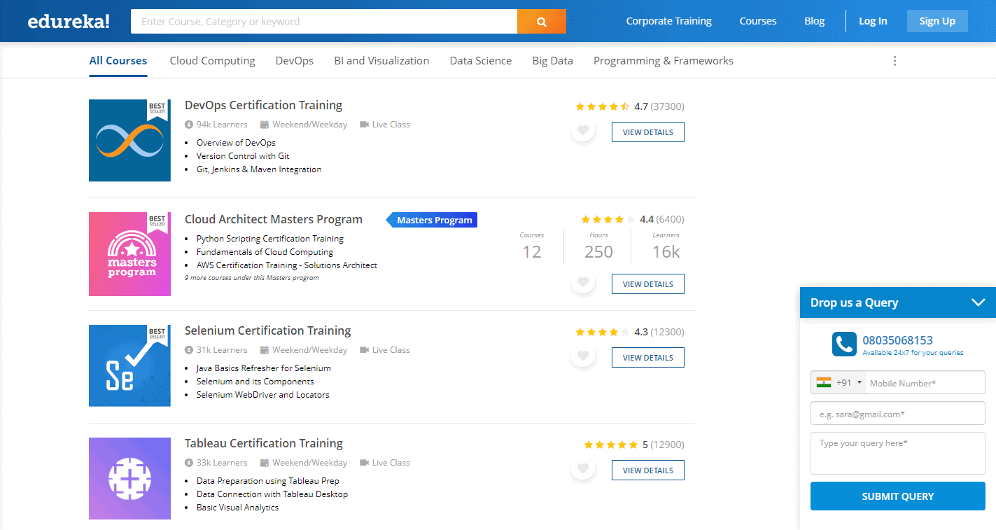Add Selenium Certification Training to wishlist
Viewport: 996px width, 530px height.
[582, 356]
